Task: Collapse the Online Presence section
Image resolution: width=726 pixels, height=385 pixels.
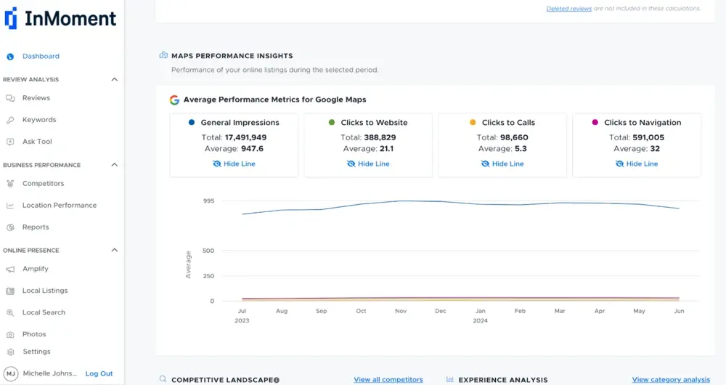Action: click(x=114, y=251)
